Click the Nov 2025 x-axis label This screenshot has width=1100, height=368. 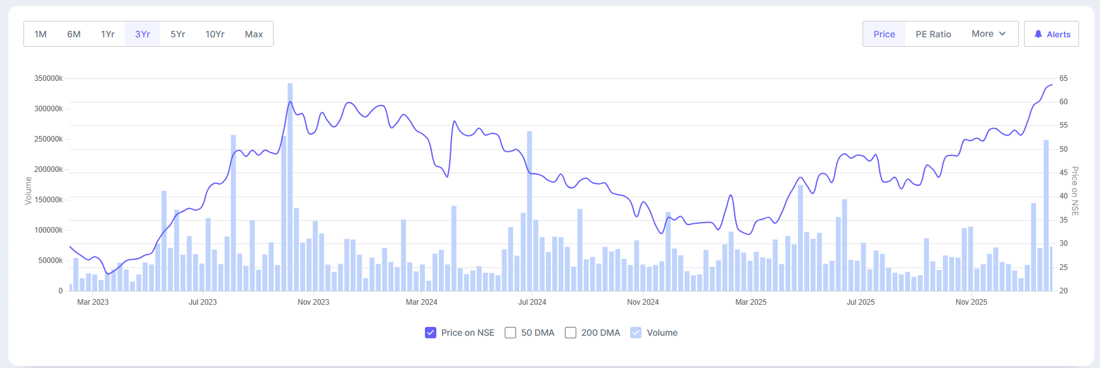tap(971, 302)
